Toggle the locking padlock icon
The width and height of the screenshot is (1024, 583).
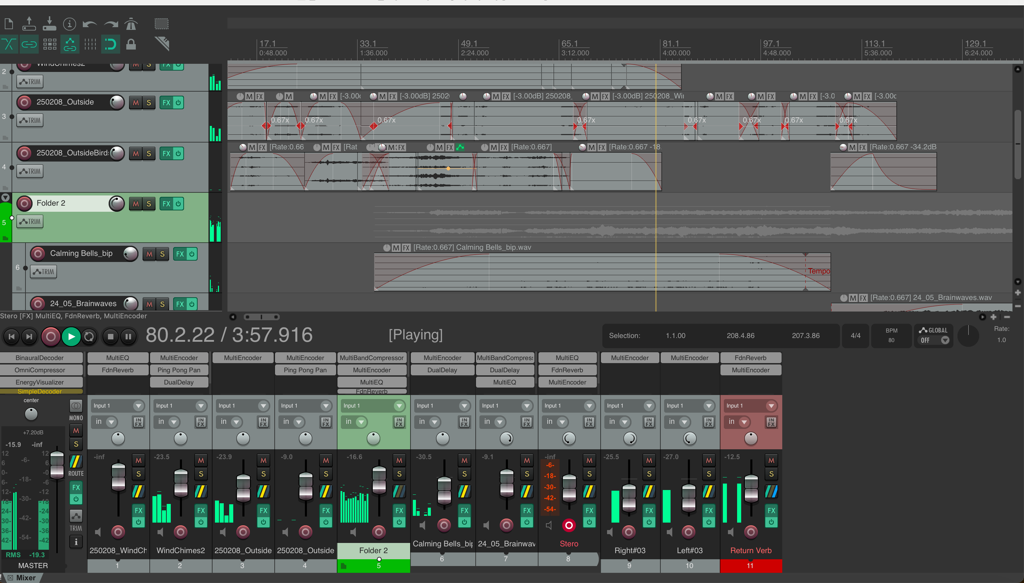[131, 44]
